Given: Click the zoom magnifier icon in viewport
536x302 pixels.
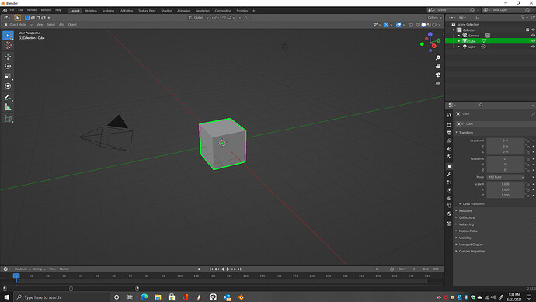Looking at the screenshot, I should point(438,57).
